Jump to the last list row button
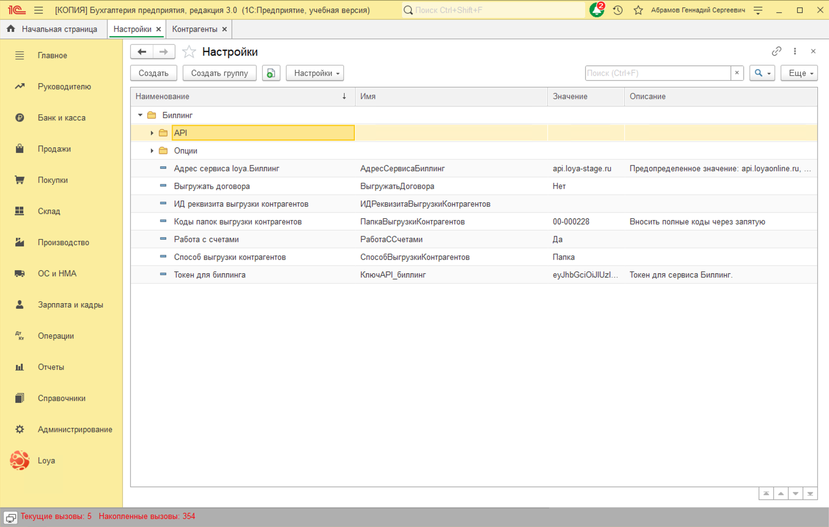Screen dimensions: 829x527 [x=810, y=493]
